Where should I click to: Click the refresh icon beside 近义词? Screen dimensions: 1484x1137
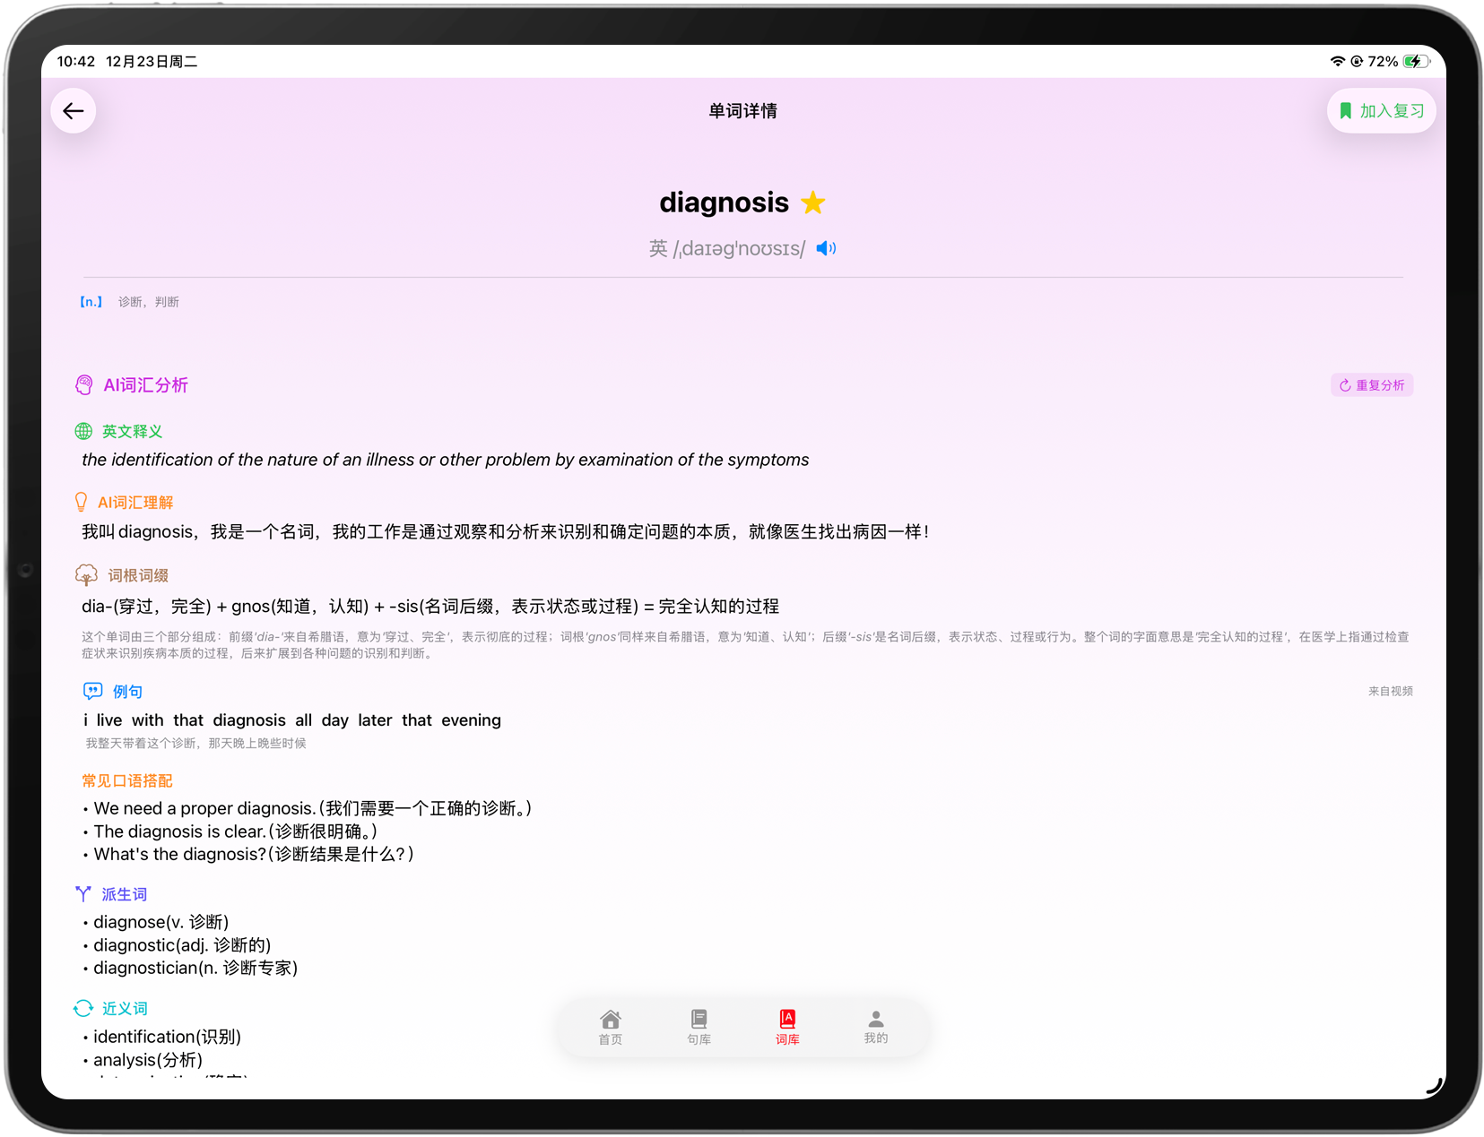[83, 1008]
